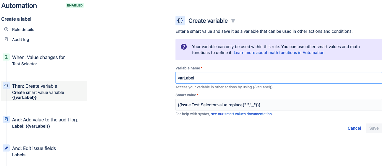Click the curly braces Create variable header icon

[x=180, y=21]
